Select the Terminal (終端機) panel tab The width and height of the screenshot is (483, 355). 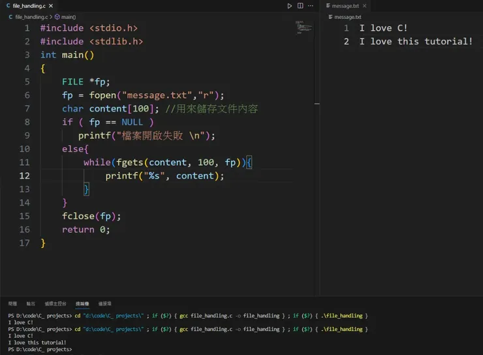click(x=82, y=303)
